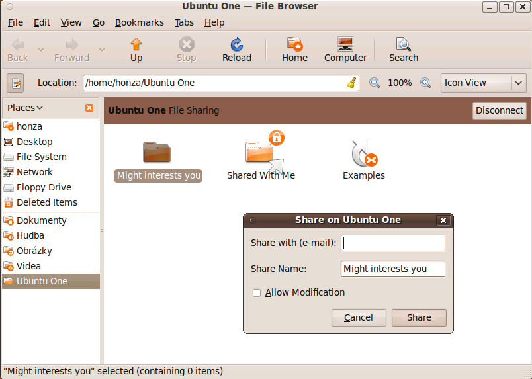532x379 pixels.
Task: Open the File menu
Action: pos(15,22)
